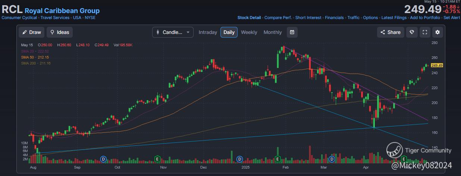Click the earnings marker before November
Screen dimensions: 461x176
[x=157, y=159]
